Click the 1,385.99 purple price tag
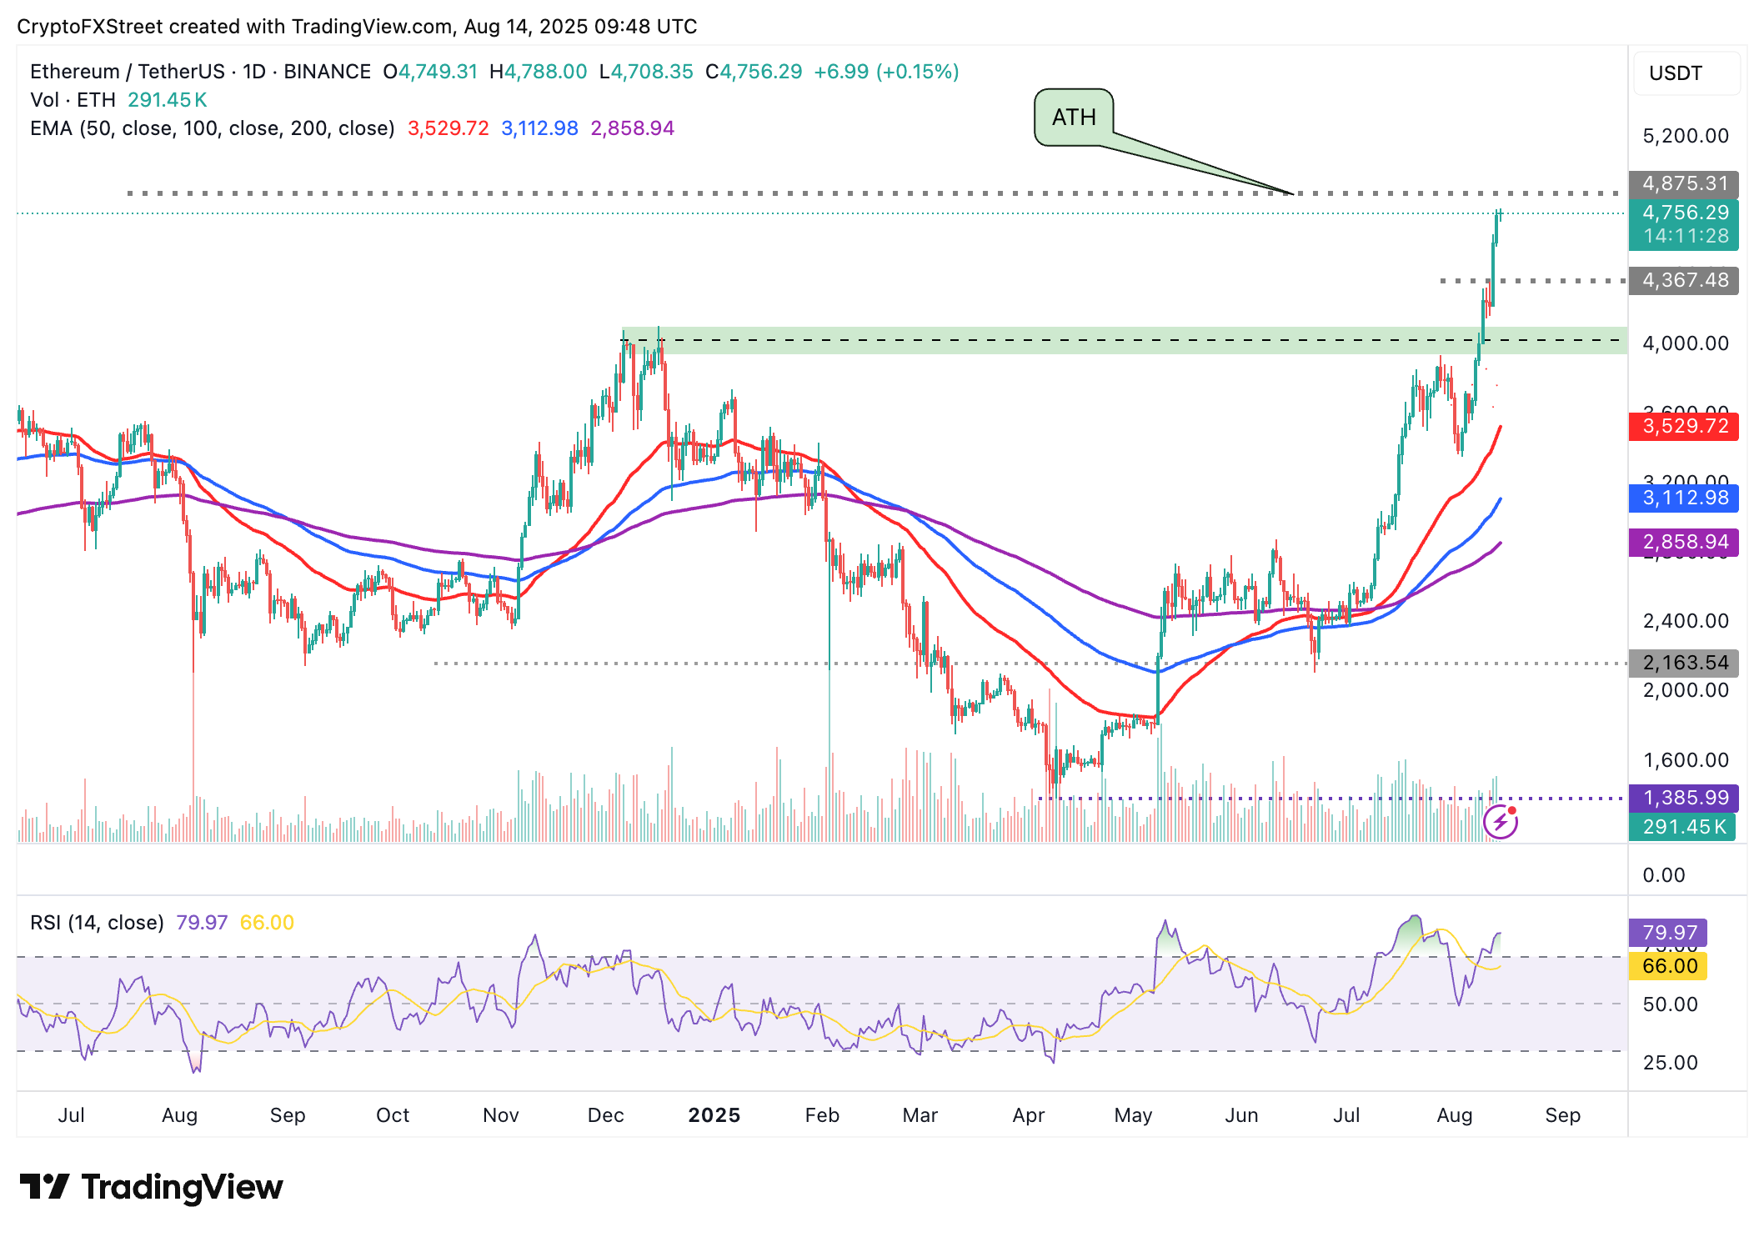This screenshot has width=1764, height=1237. [x=1684, y=798]
